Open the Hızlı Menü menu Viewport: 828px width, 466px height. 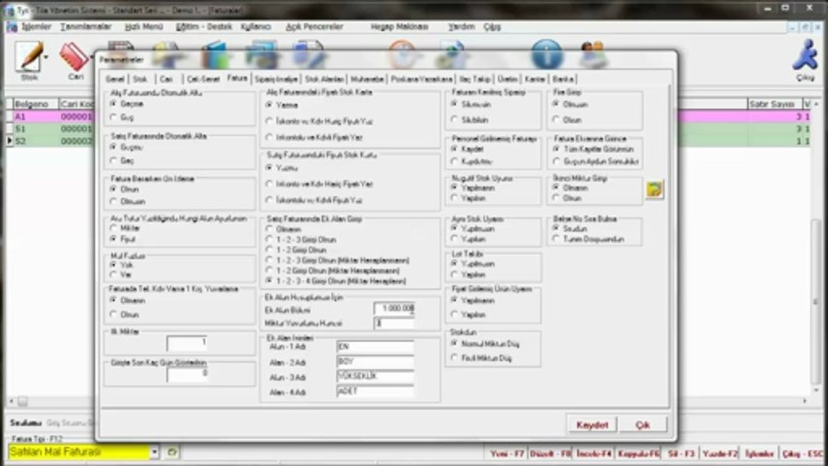(144, 27)
